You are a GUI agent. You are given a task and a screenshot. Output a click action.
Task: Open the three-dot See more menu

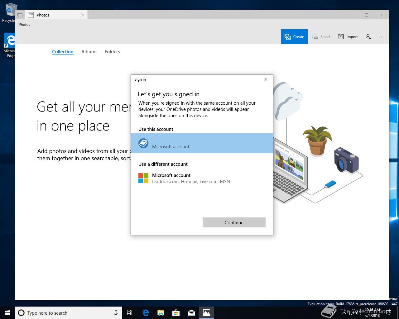pyautogui.click(x=382, y=37)
